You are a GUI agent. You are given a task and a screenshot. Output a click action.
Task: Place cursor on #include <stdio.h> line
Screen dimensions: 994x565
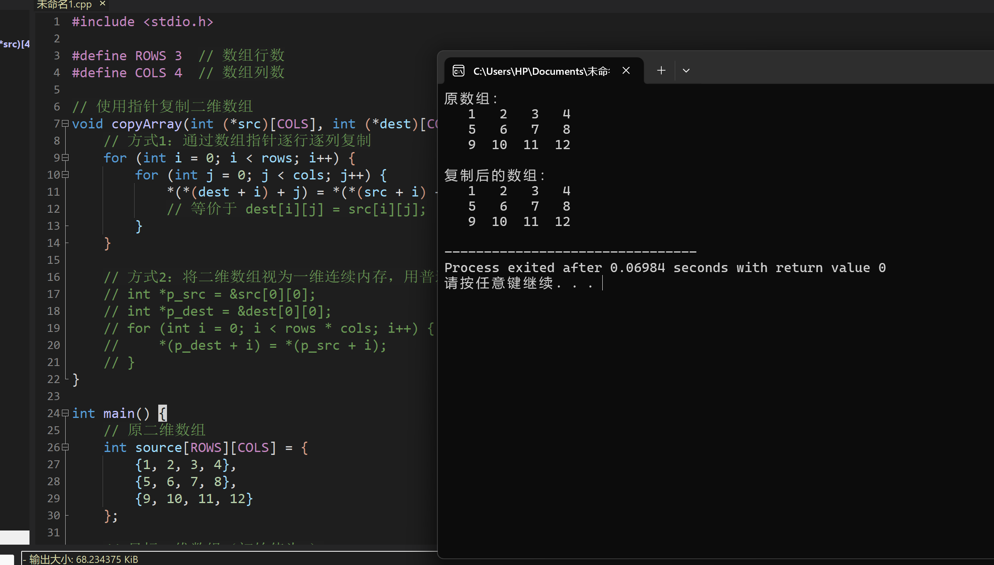point(142,22)
